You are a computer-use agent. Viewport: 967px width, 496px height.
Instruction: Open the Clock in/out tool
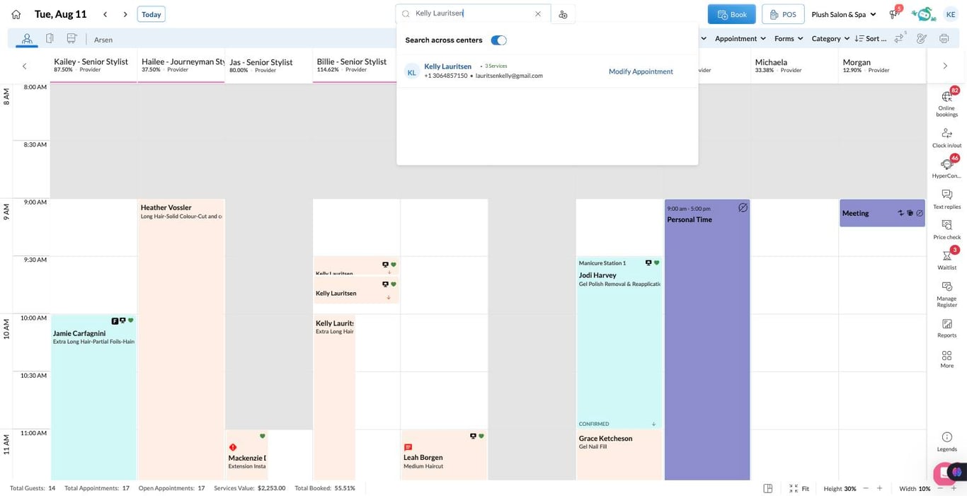coord(946,138)
